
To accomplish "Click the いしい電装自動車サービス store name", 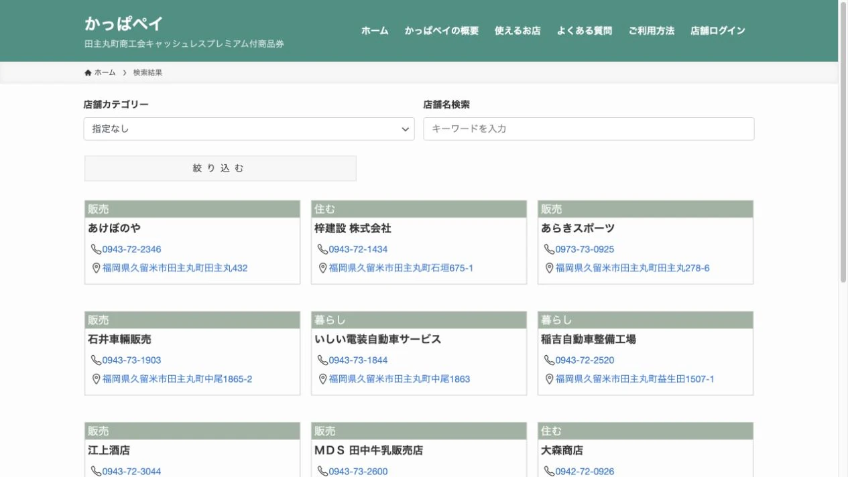I will coord(378,340).
